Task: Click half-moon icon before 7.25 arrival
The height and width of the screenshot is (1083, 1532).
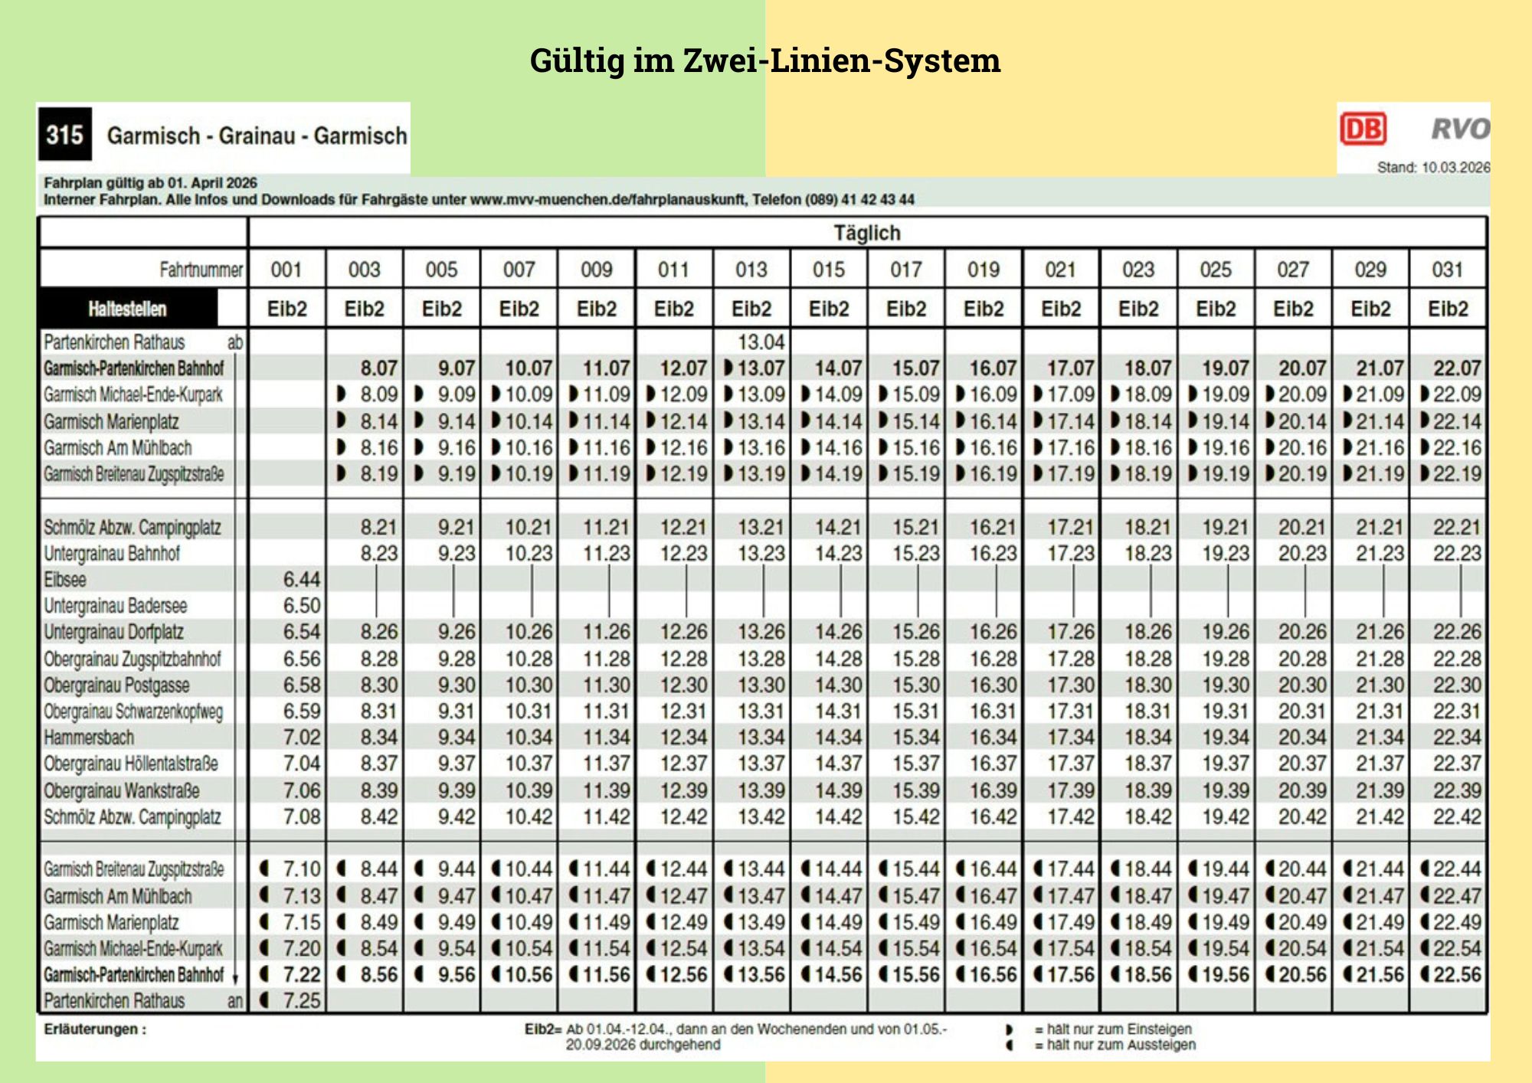Action: coord(264,1000)
